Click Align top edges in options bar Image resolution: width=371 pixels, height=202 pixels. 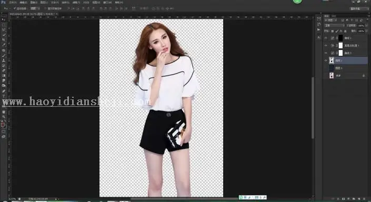(x=68, y=8)
